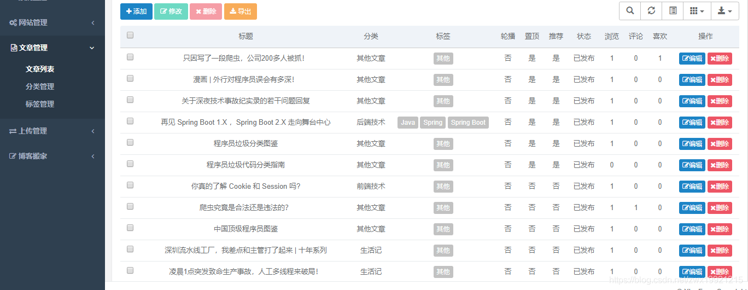Click the 浏览 column header to sort
This screenshot has width=748, height=290.
611,36
